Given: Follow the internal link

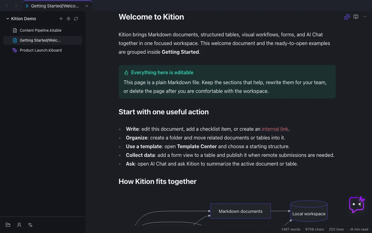Looking at the screenshot, I should pyautogui.click(x=275, y=129).
